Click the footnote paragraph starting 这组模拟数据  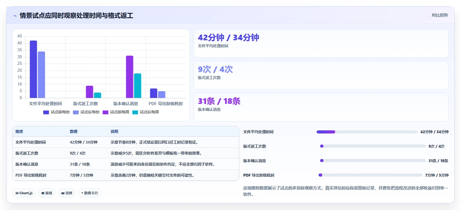click(x=346, y=191)
